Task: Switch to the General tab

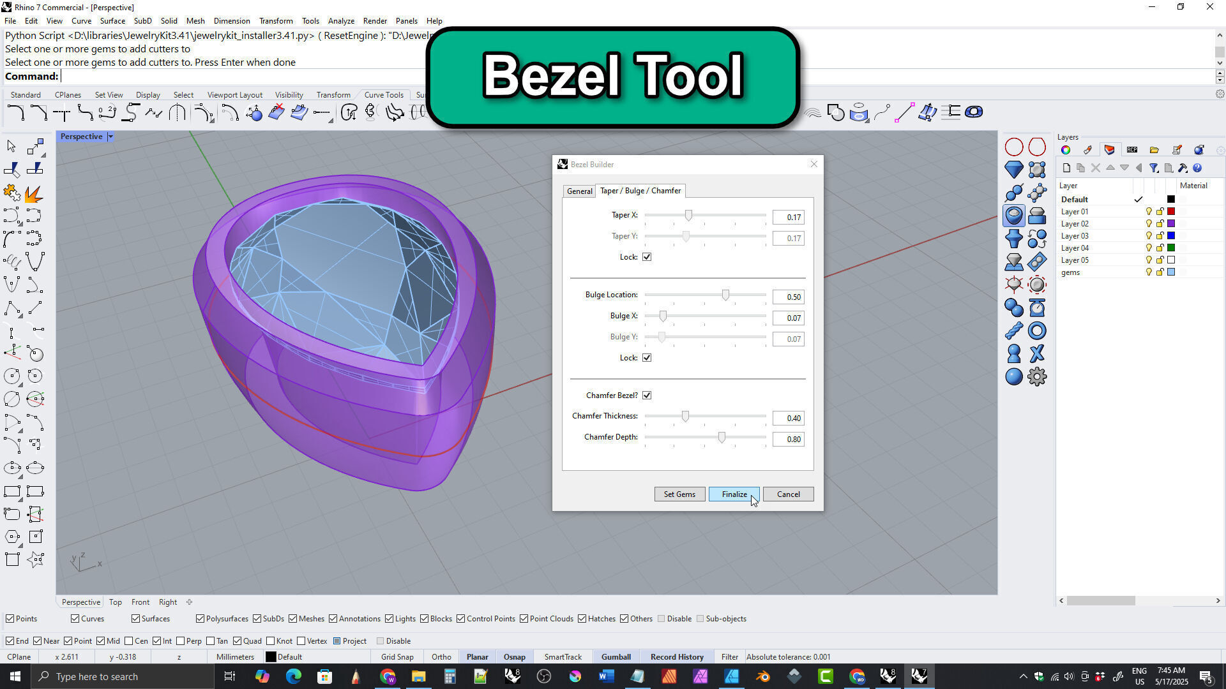Action: tap(579, 191)
